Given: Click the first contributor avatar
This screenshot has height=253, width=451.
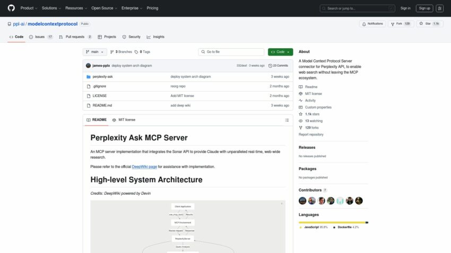Looking at the screenshot, I should tap(302, 201).
